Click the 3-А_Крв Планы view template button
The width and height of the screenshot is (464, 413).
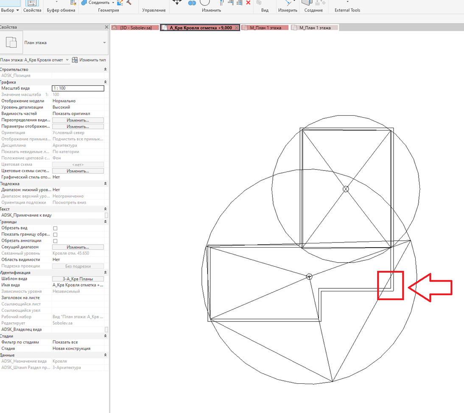click(x=78, y=279)
